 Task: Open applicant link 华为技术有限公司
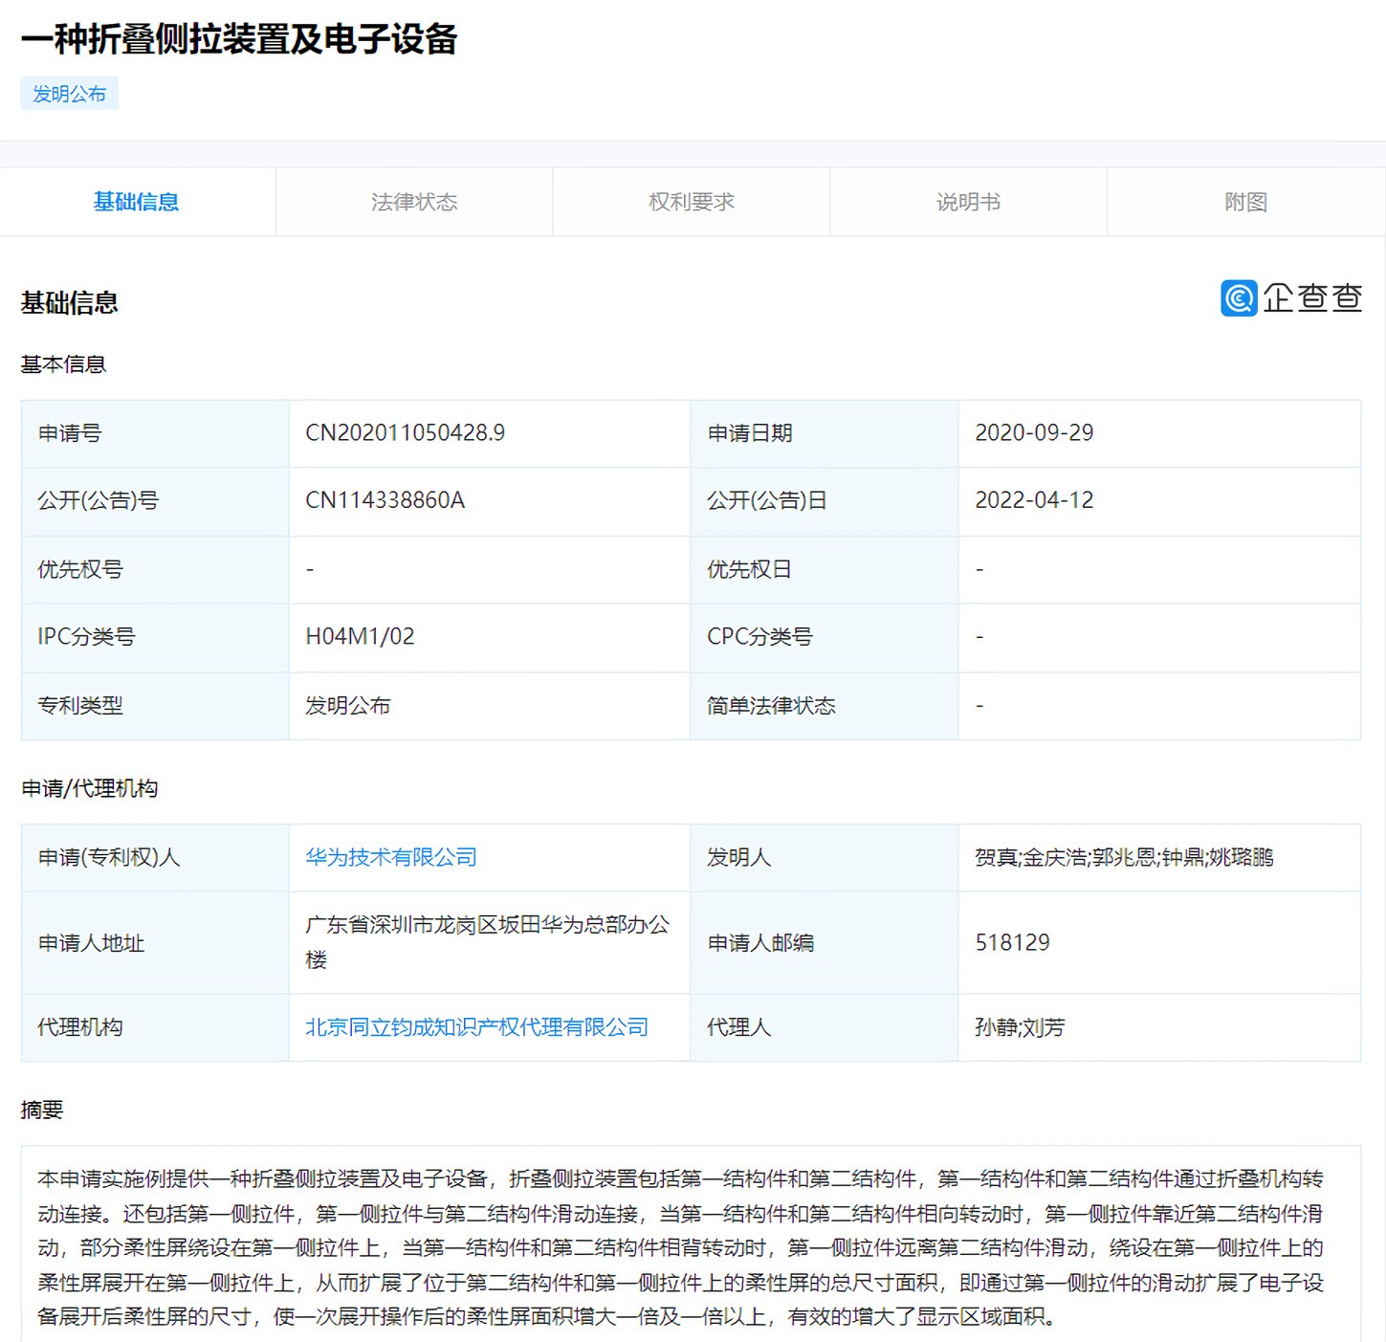389,857
